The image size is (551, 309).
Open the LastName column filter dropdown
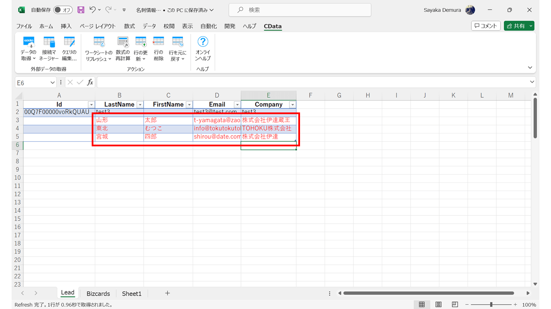tap(140, 104)
